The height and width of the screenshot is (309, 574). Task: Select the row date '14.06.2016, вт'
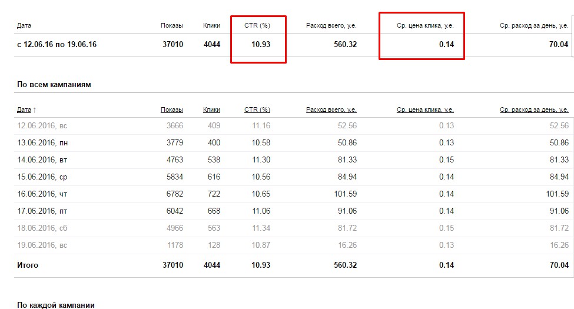[x=42, y=160]
